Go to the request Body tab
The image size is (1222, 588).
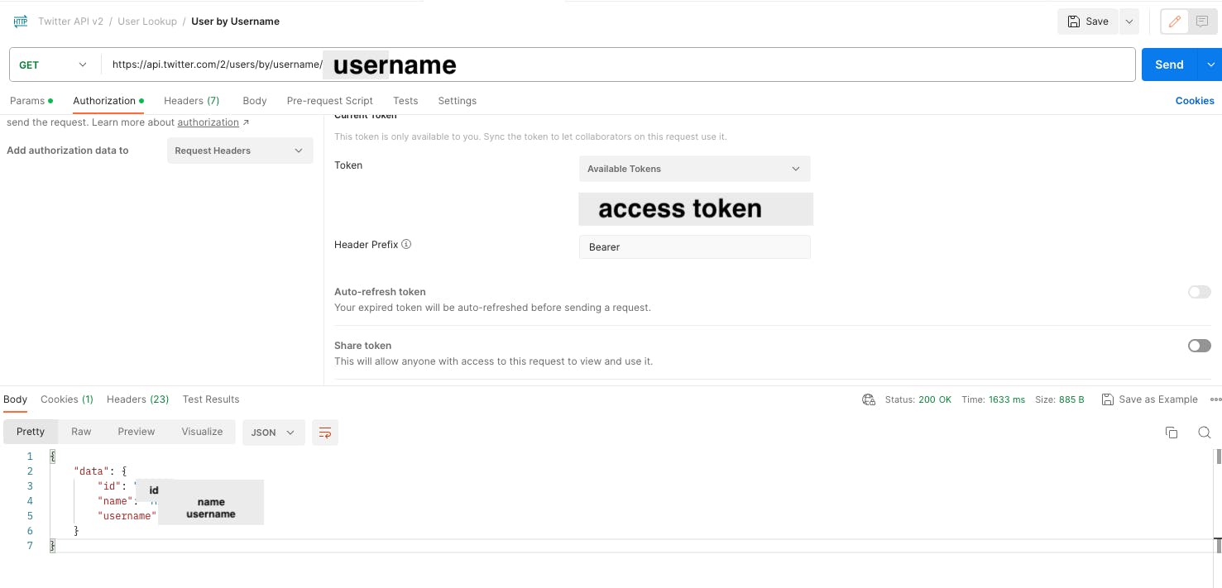click(255, 101)
